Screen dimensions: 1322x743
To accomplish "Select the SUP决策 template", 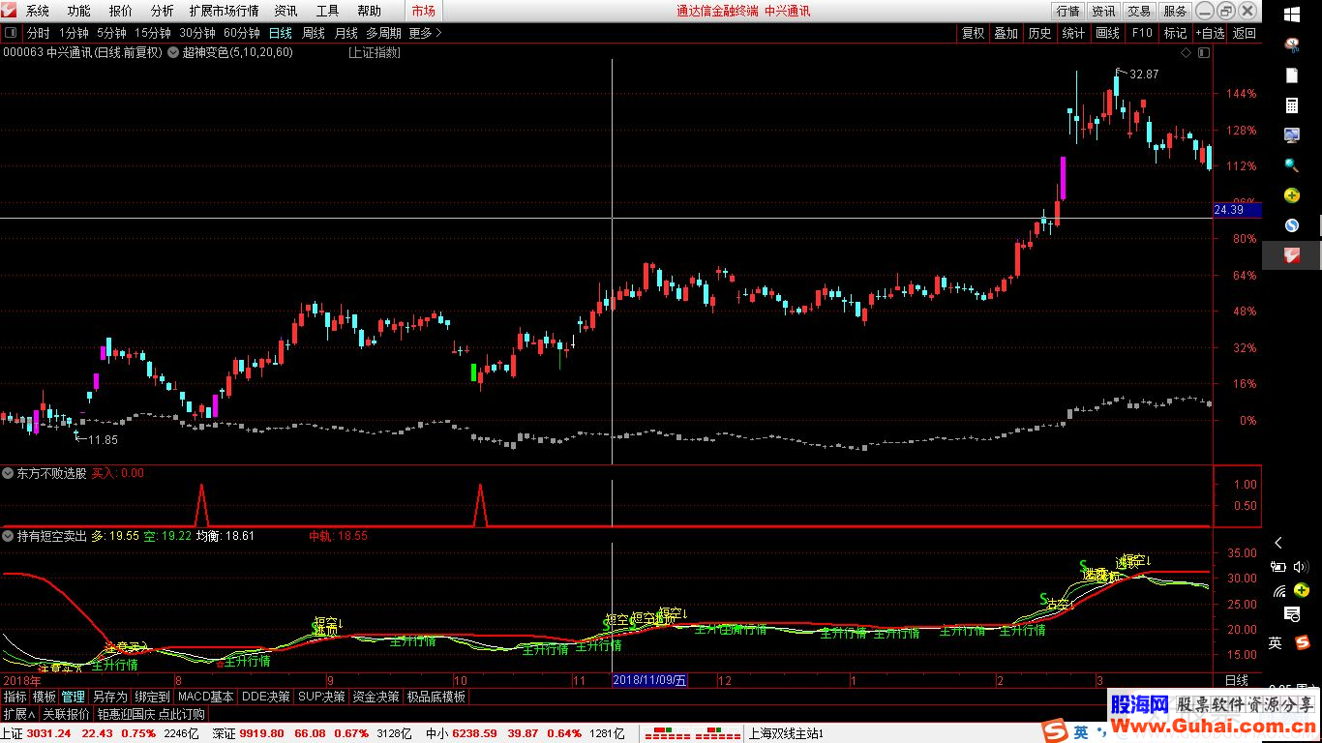I will 320,697.
